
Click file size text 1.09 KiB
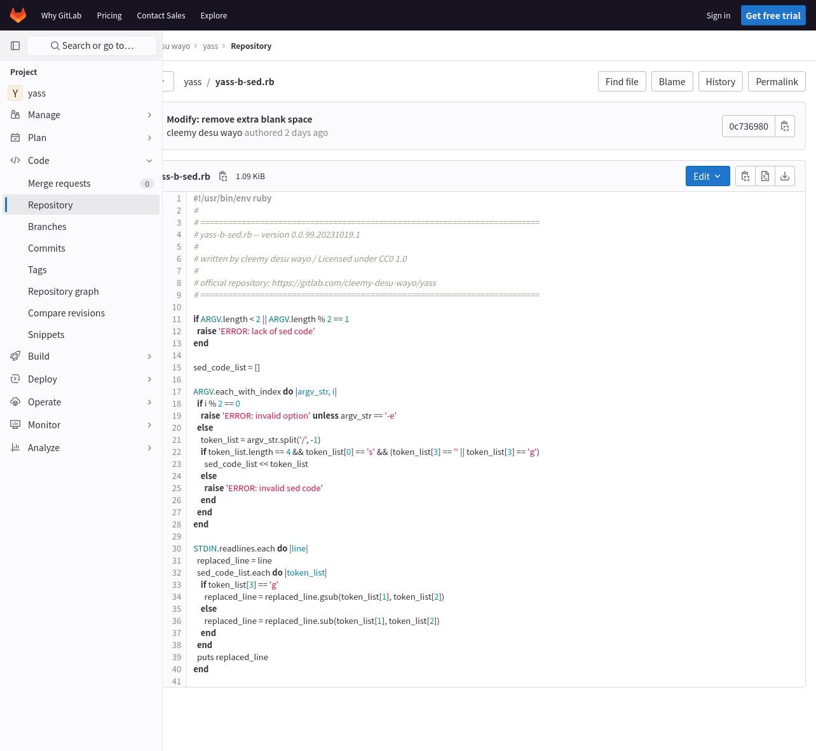click(250, 176)
